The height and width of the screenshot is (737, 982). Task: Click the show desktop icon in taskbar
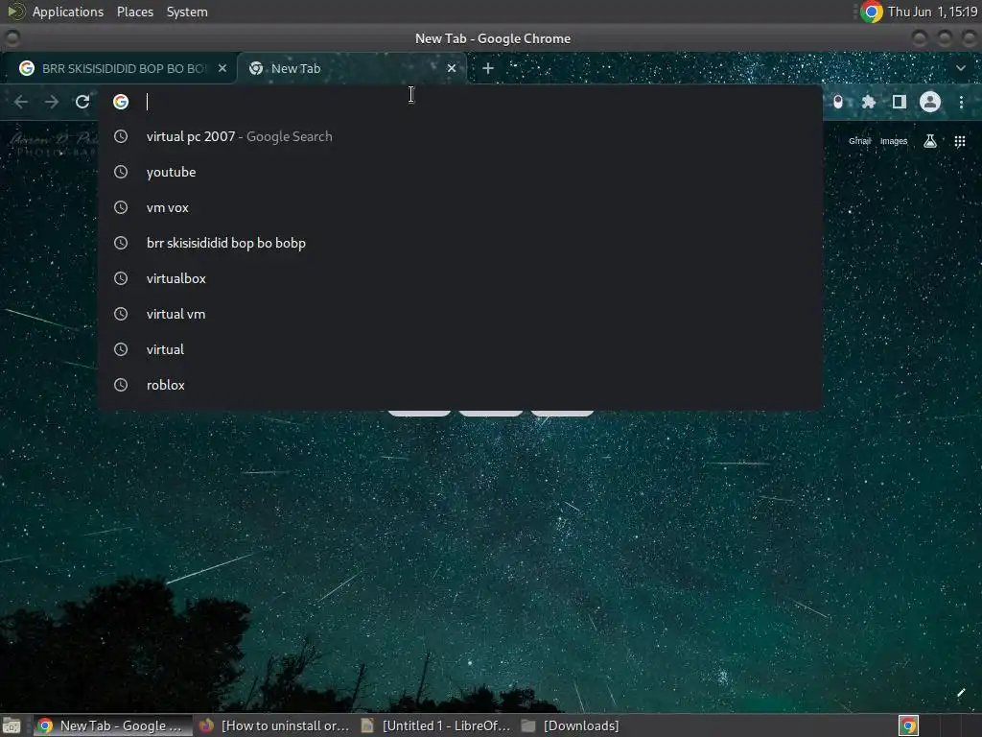[x=12, y=725]
